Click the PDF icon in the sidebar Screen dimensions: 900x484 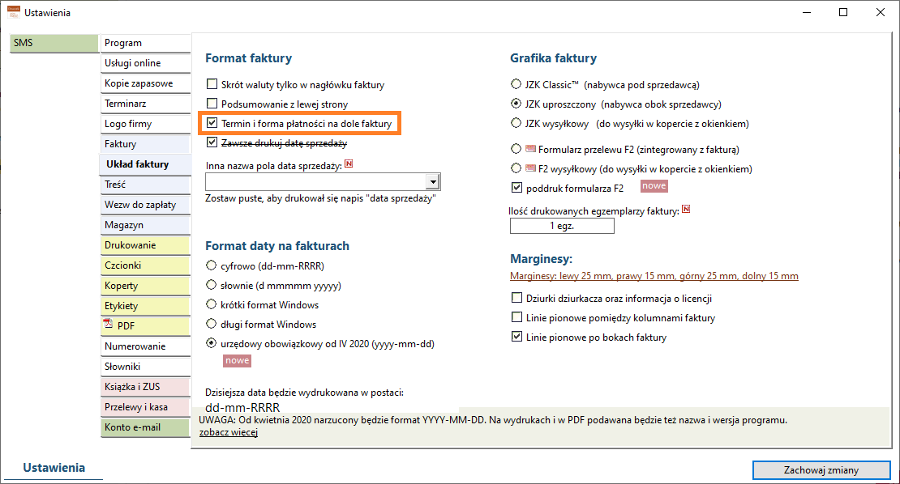[x=108, y=325]
